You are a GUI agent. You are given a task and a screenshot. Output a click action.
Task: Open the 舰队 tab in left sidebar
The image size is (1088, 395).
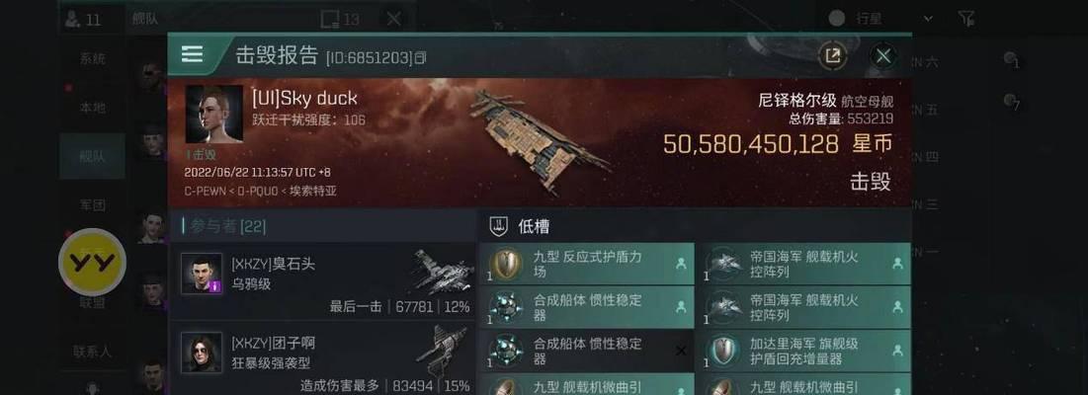point(92,156)
